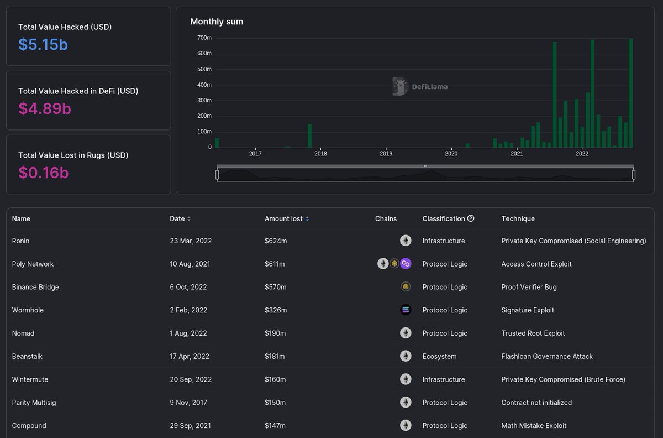Click the 2020 label on chart axis
The width and height of the screenshot is (663, 438).
tap(451, 154)
